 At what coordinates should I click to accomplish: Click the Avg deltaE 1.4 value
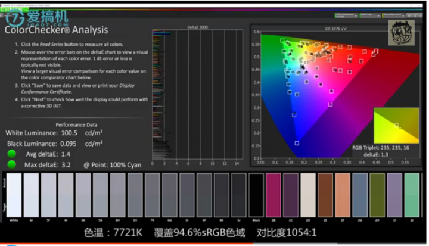[66, 154]
